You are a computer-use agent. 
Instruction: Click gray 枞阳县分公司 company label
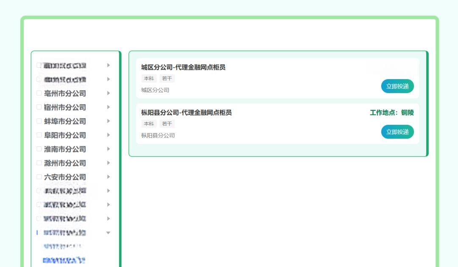tap(158, 135)
